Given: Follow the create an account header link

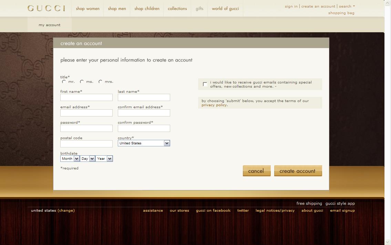Looking at the screenshot, I should [x=318, y=6].
